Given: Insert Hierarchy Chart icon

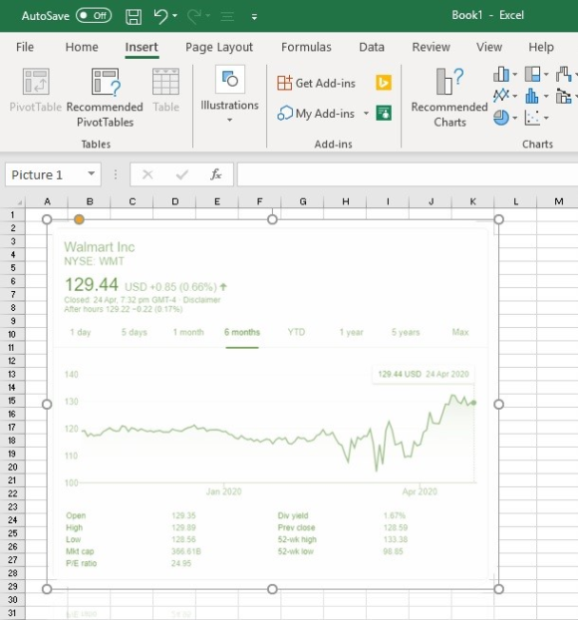Looking at the screenshot, I should (532, 75).
